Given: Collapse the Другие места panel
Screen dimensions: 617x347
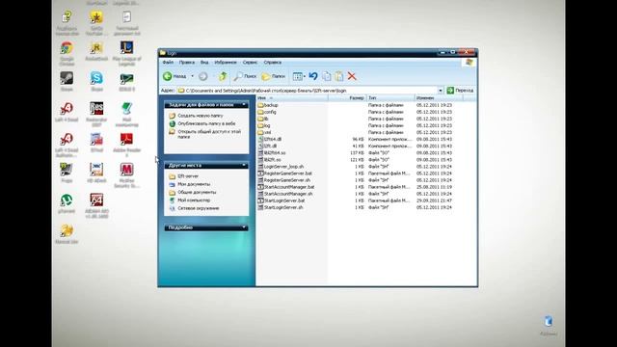Looking at the screenshot, I should tap(244, 165).
